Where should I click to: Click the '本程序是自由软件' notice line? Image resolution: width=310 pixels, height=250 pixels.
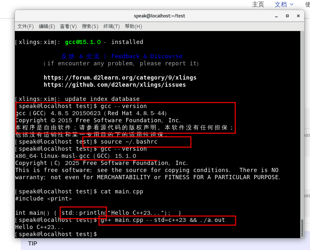click(x=125, y=127)
